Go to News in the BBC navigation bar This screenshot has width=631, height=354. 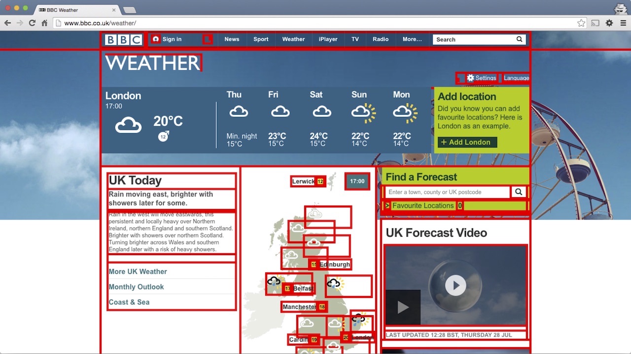(x=232, y=39)
